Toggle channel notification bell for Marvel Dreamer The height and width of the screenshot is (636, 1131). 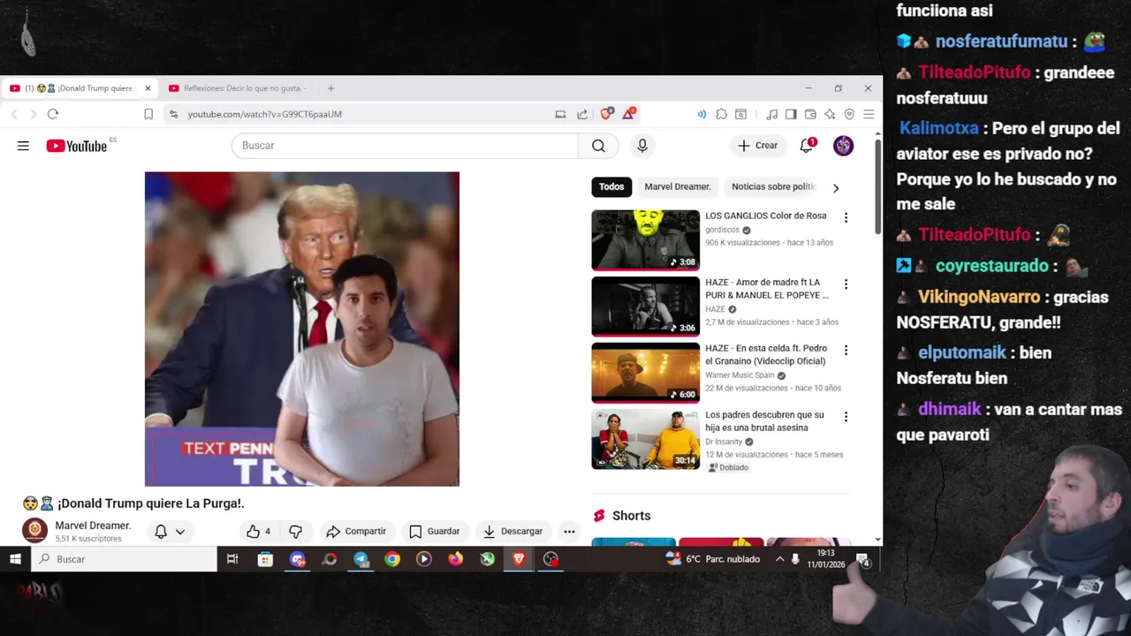click(161, 531)
